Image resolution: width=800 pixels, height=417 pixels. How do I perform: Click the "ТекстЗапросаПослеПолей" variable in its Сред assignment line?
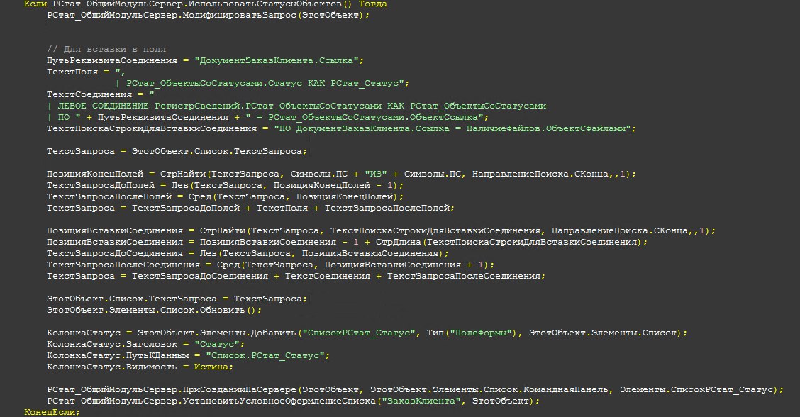pyautogui.click(x=109, y=196)
